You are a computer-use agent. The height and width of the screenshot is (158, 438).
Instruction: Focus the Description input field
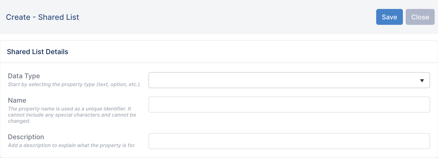(289, 141)
